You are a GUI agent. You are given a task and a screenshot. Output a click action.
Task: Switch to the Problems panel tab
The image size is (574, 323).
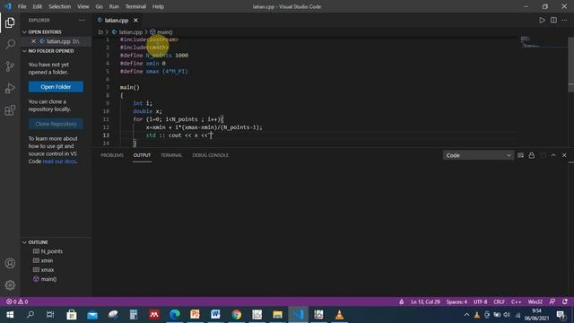(x=112, y=155)
